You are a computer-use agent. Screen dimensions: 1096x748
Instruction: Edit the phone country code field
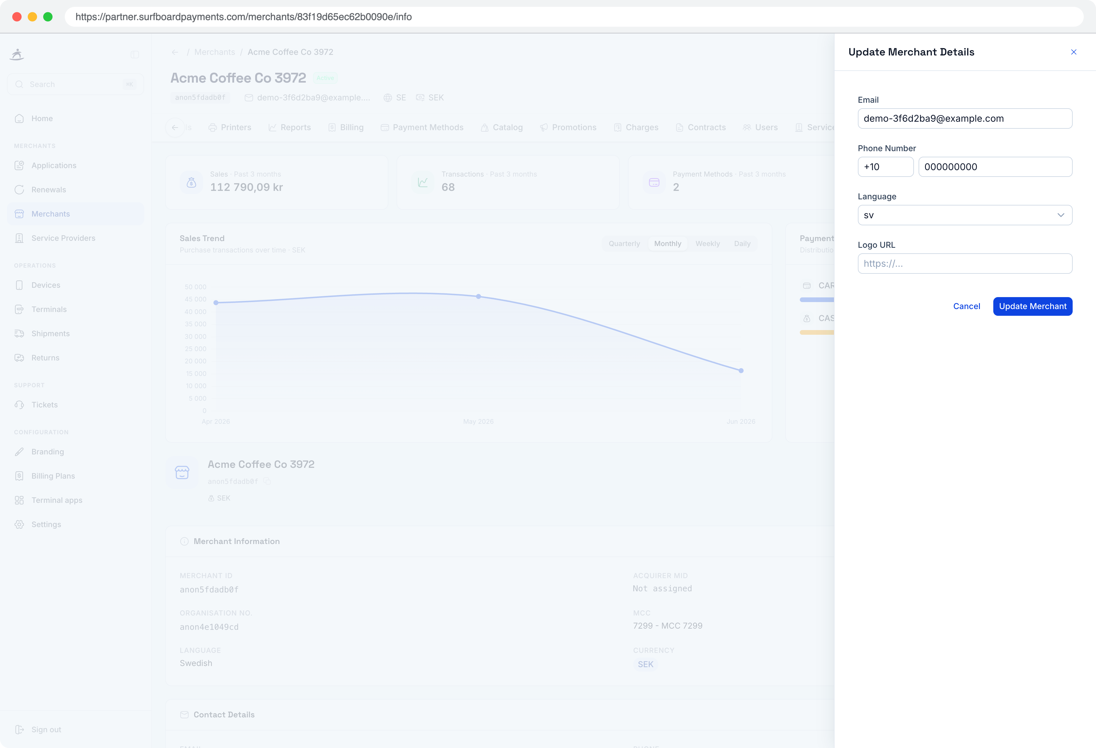pyautogui.click(x=885, y=167)
